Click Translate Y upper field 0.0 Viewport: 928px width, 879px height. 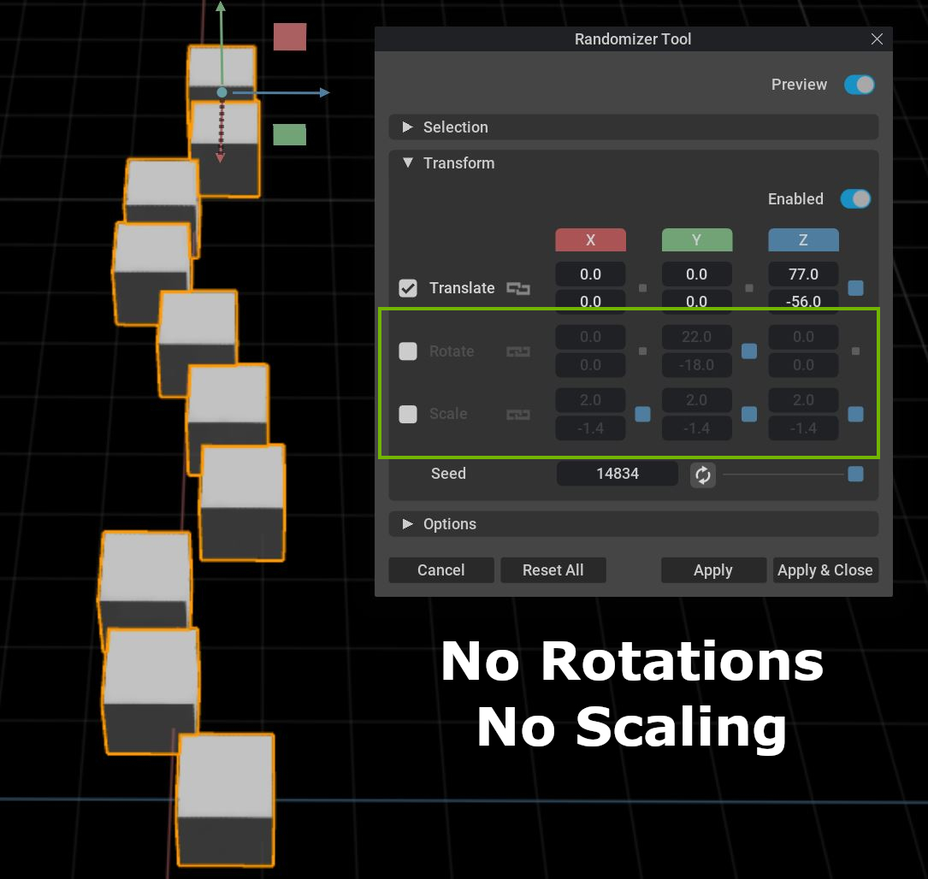696,274
